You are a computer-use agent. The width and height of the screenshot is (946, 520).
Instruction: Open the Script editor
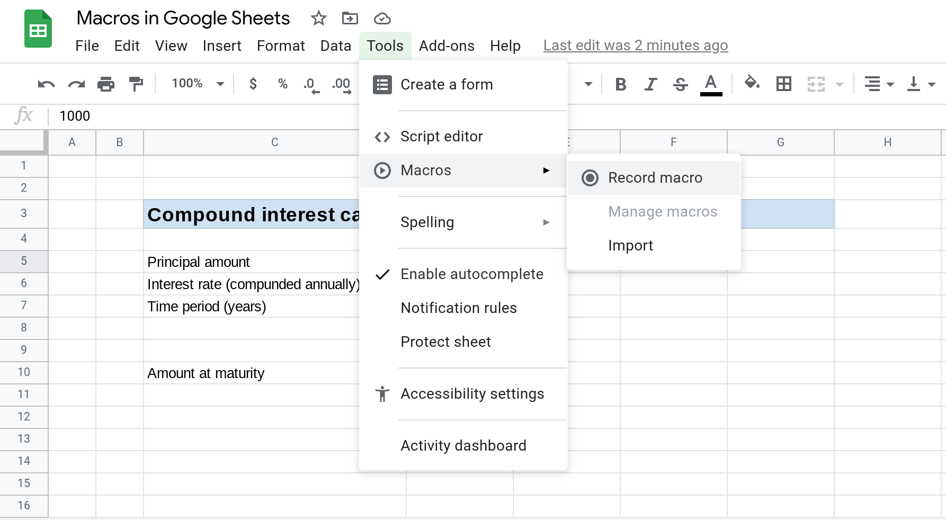click(463, 137)
